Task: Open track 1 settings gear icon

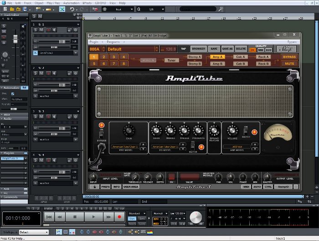Action: click(x=76, y=30)
